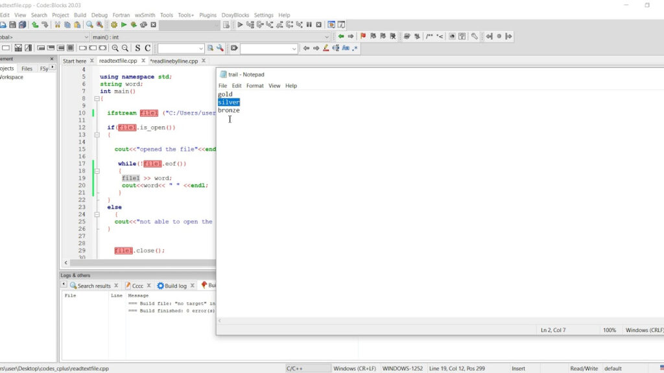This screenshot has height=373, width=664.
Task: Click the Save all files icon
Action: point(23,25)
